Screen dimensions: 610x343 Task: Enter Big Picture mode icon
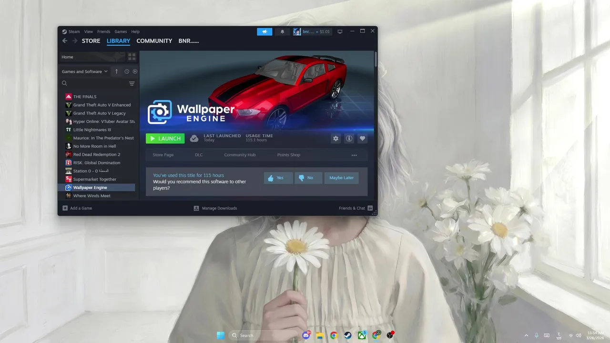pos(340,31)
